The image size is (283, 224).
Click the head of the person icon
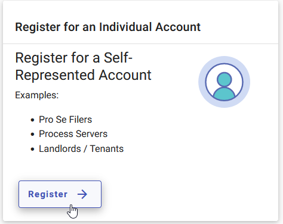pyautogui.click(x=224, y=79)
